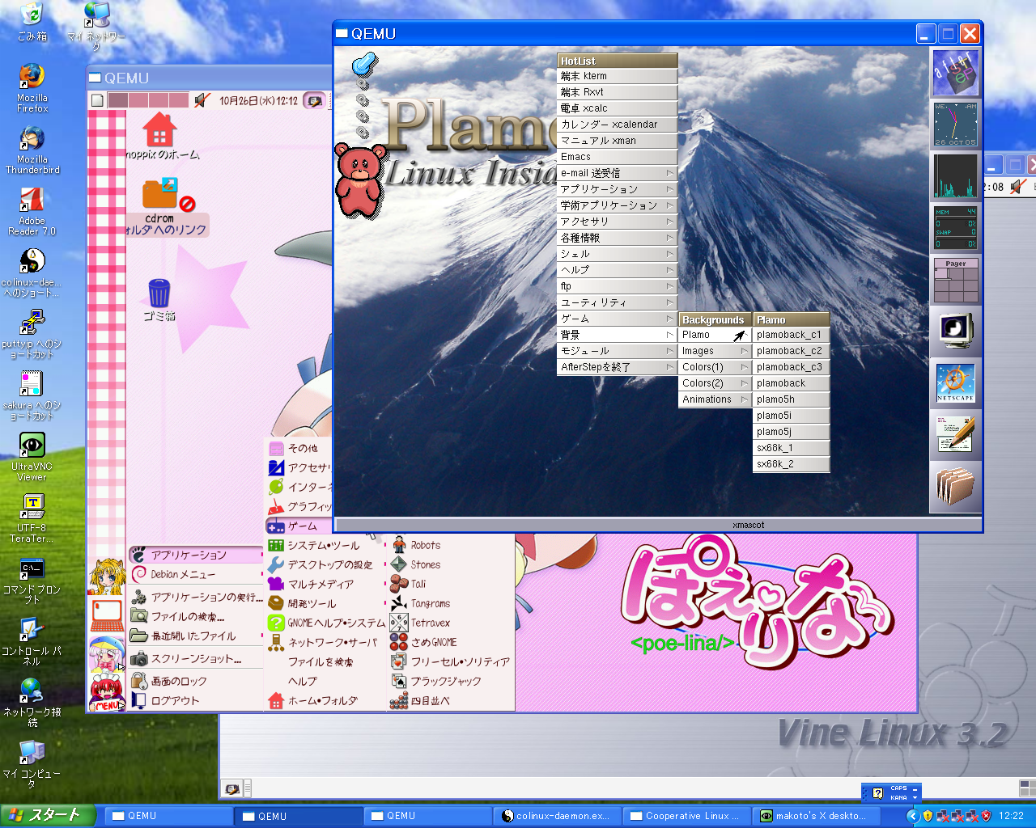Click the noppix panel date and time
This screenshot has height=828, width=1036.
tap(258, 101)
